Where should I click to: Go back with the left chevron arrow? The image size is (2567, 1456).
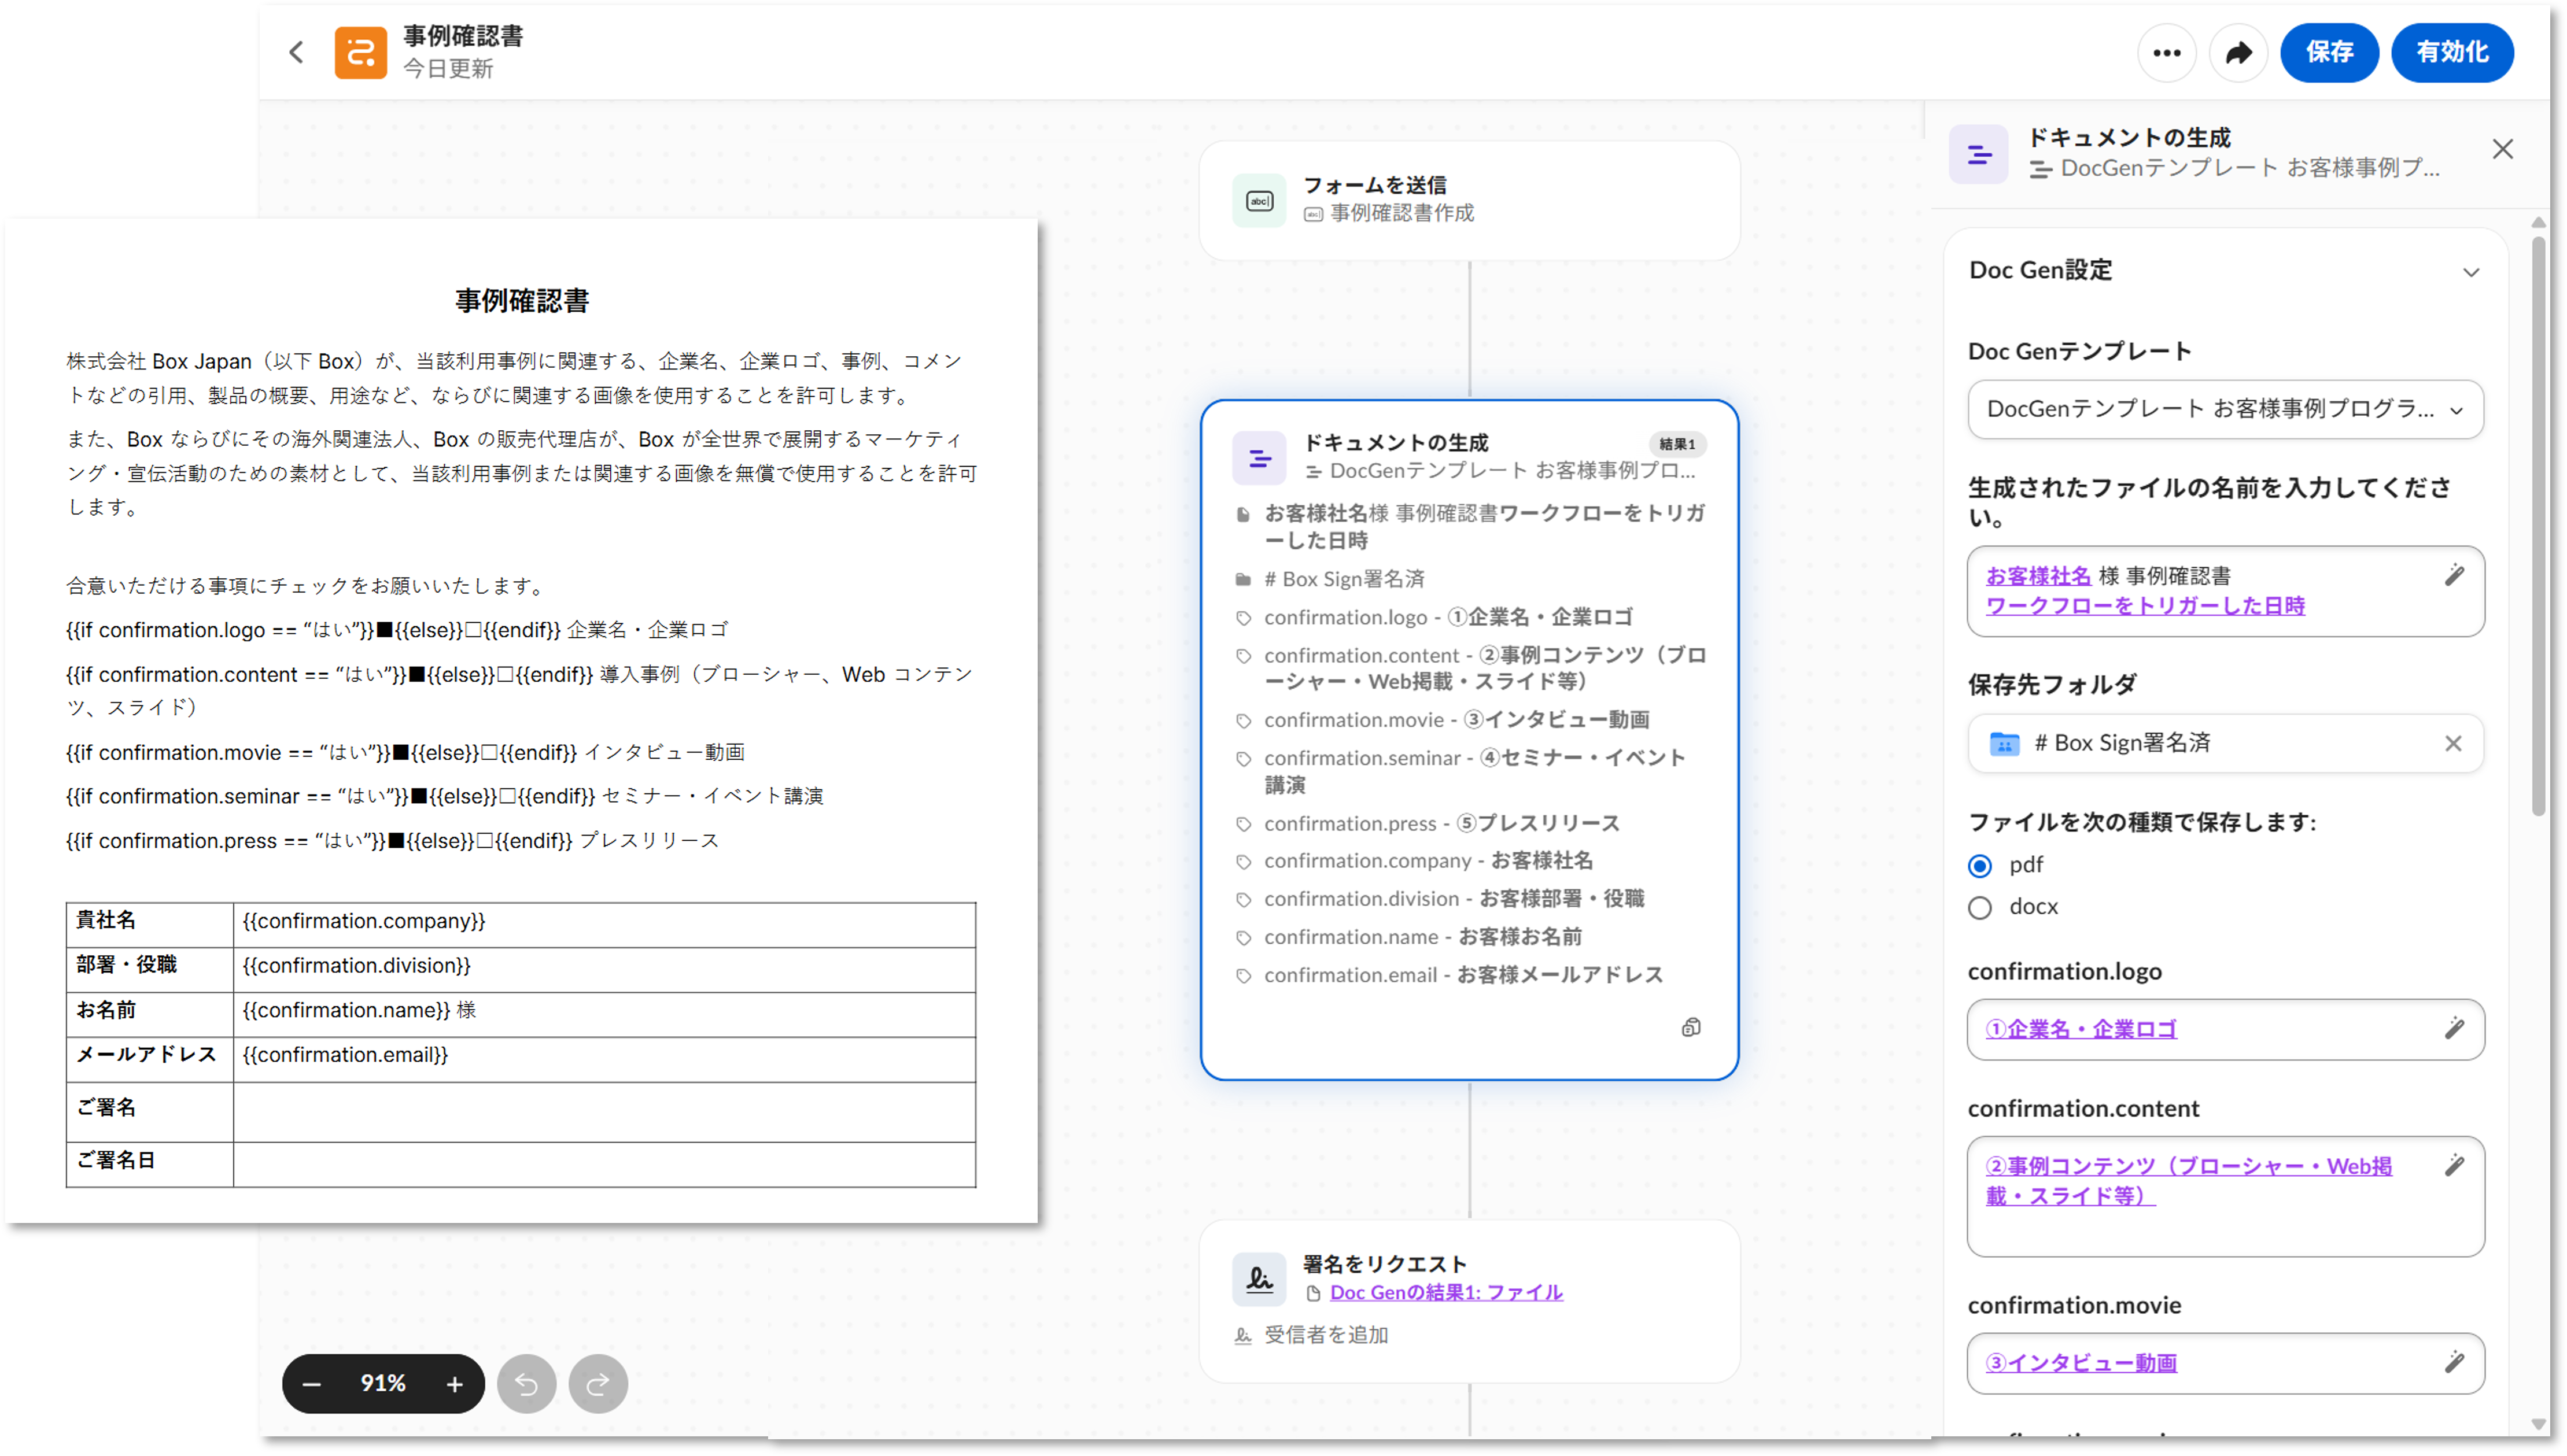tap(296, 52)
